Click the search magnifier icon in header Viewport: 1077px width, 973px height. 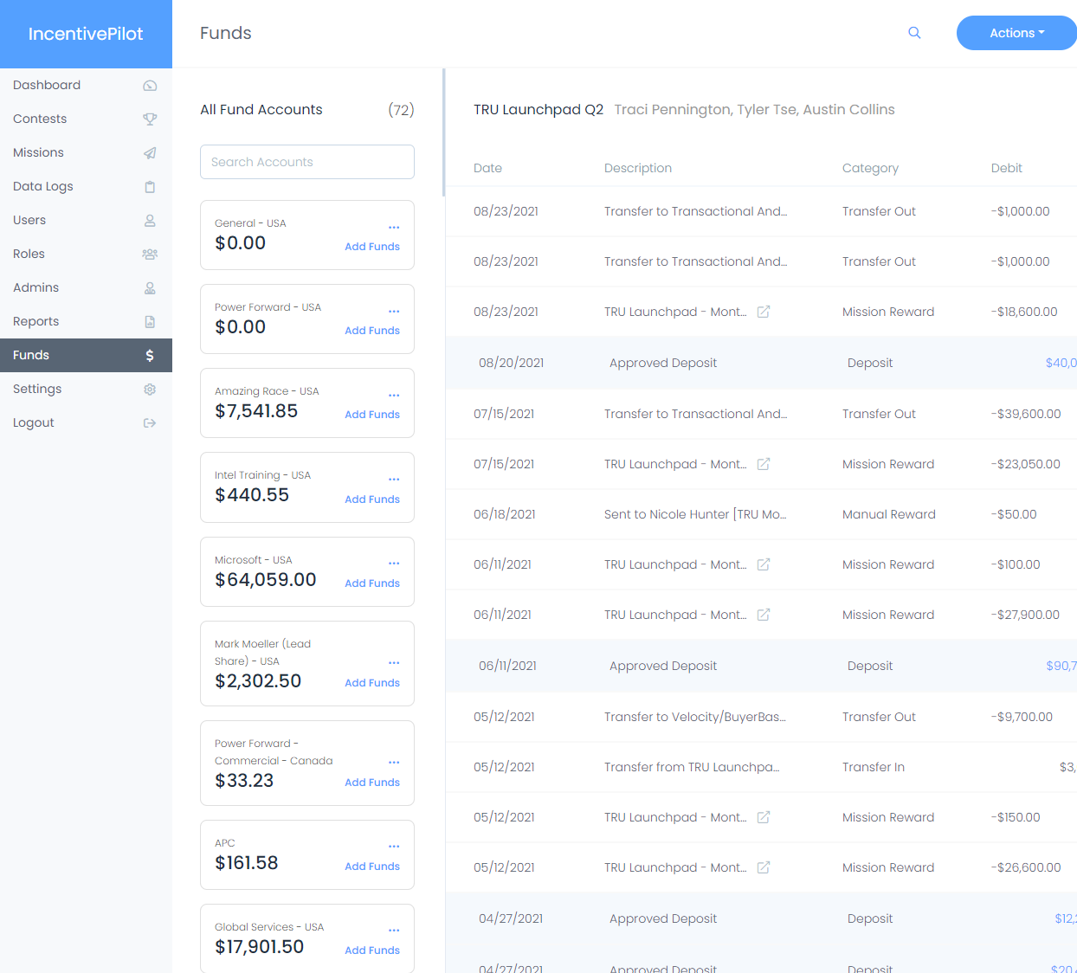pos(914,33)
